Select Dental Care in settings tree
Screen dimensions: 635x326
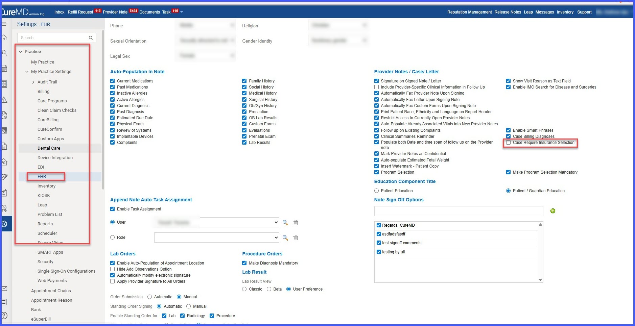[x=49, y=148]
